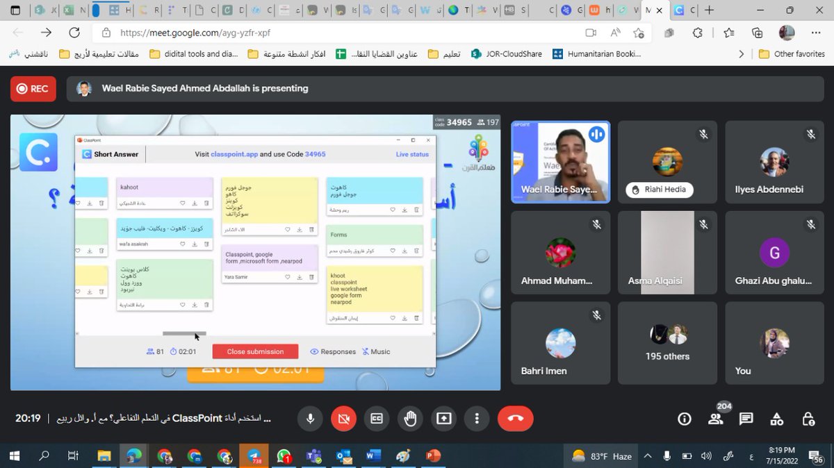Open the browser Extensions puzzle icon
Viewport: 834px width, 468px height.
[x=698, y=33]
